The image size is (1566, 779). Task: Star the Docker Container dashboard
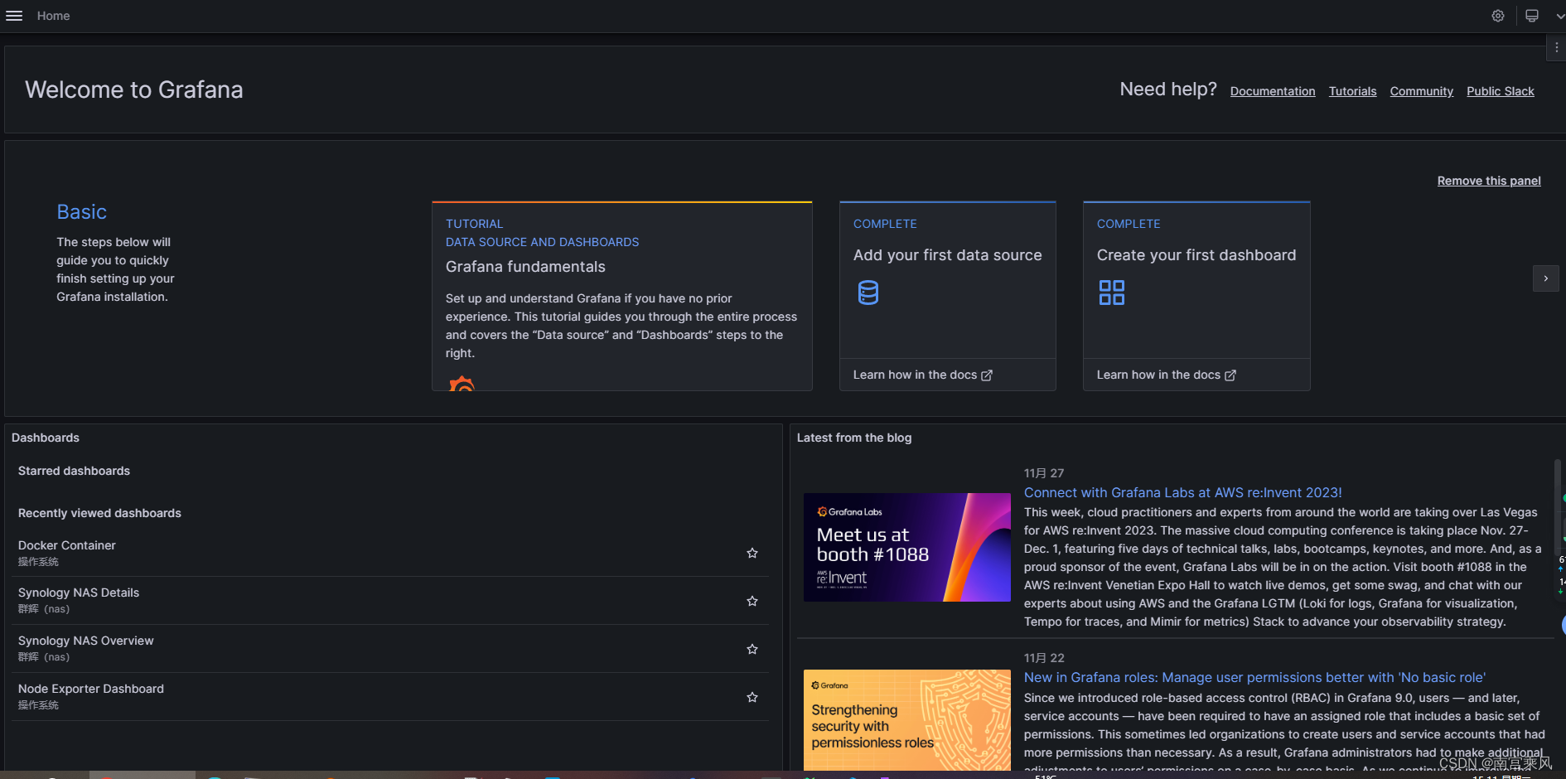[x=752, y=553]
